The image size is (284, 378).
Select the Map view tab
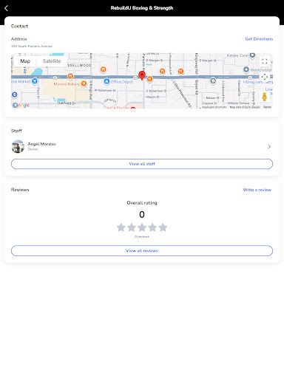pos(25,61)
